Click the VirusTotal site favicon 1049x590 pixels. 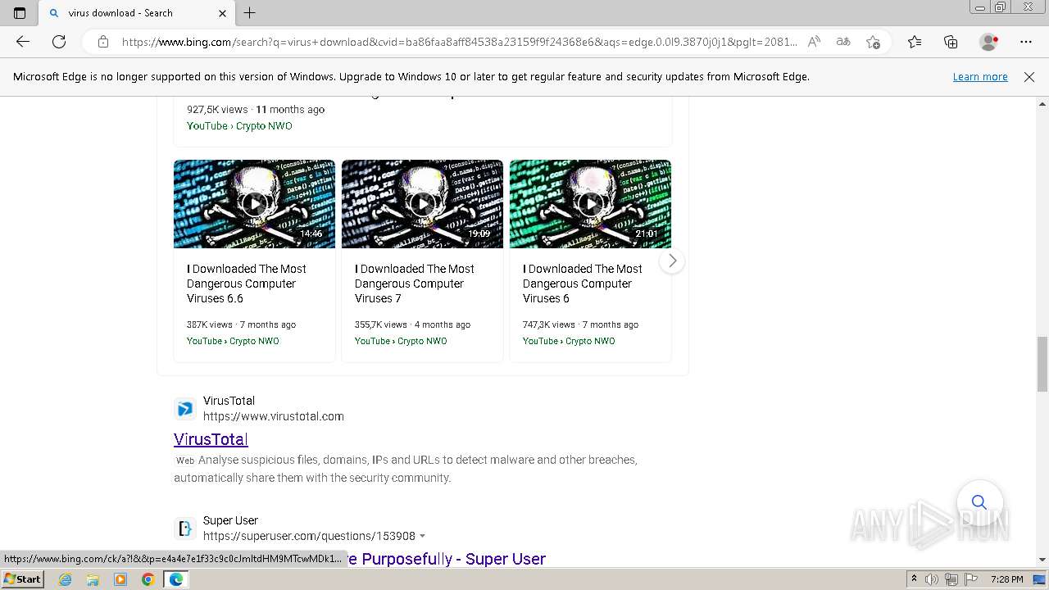[x=185, y=409]
